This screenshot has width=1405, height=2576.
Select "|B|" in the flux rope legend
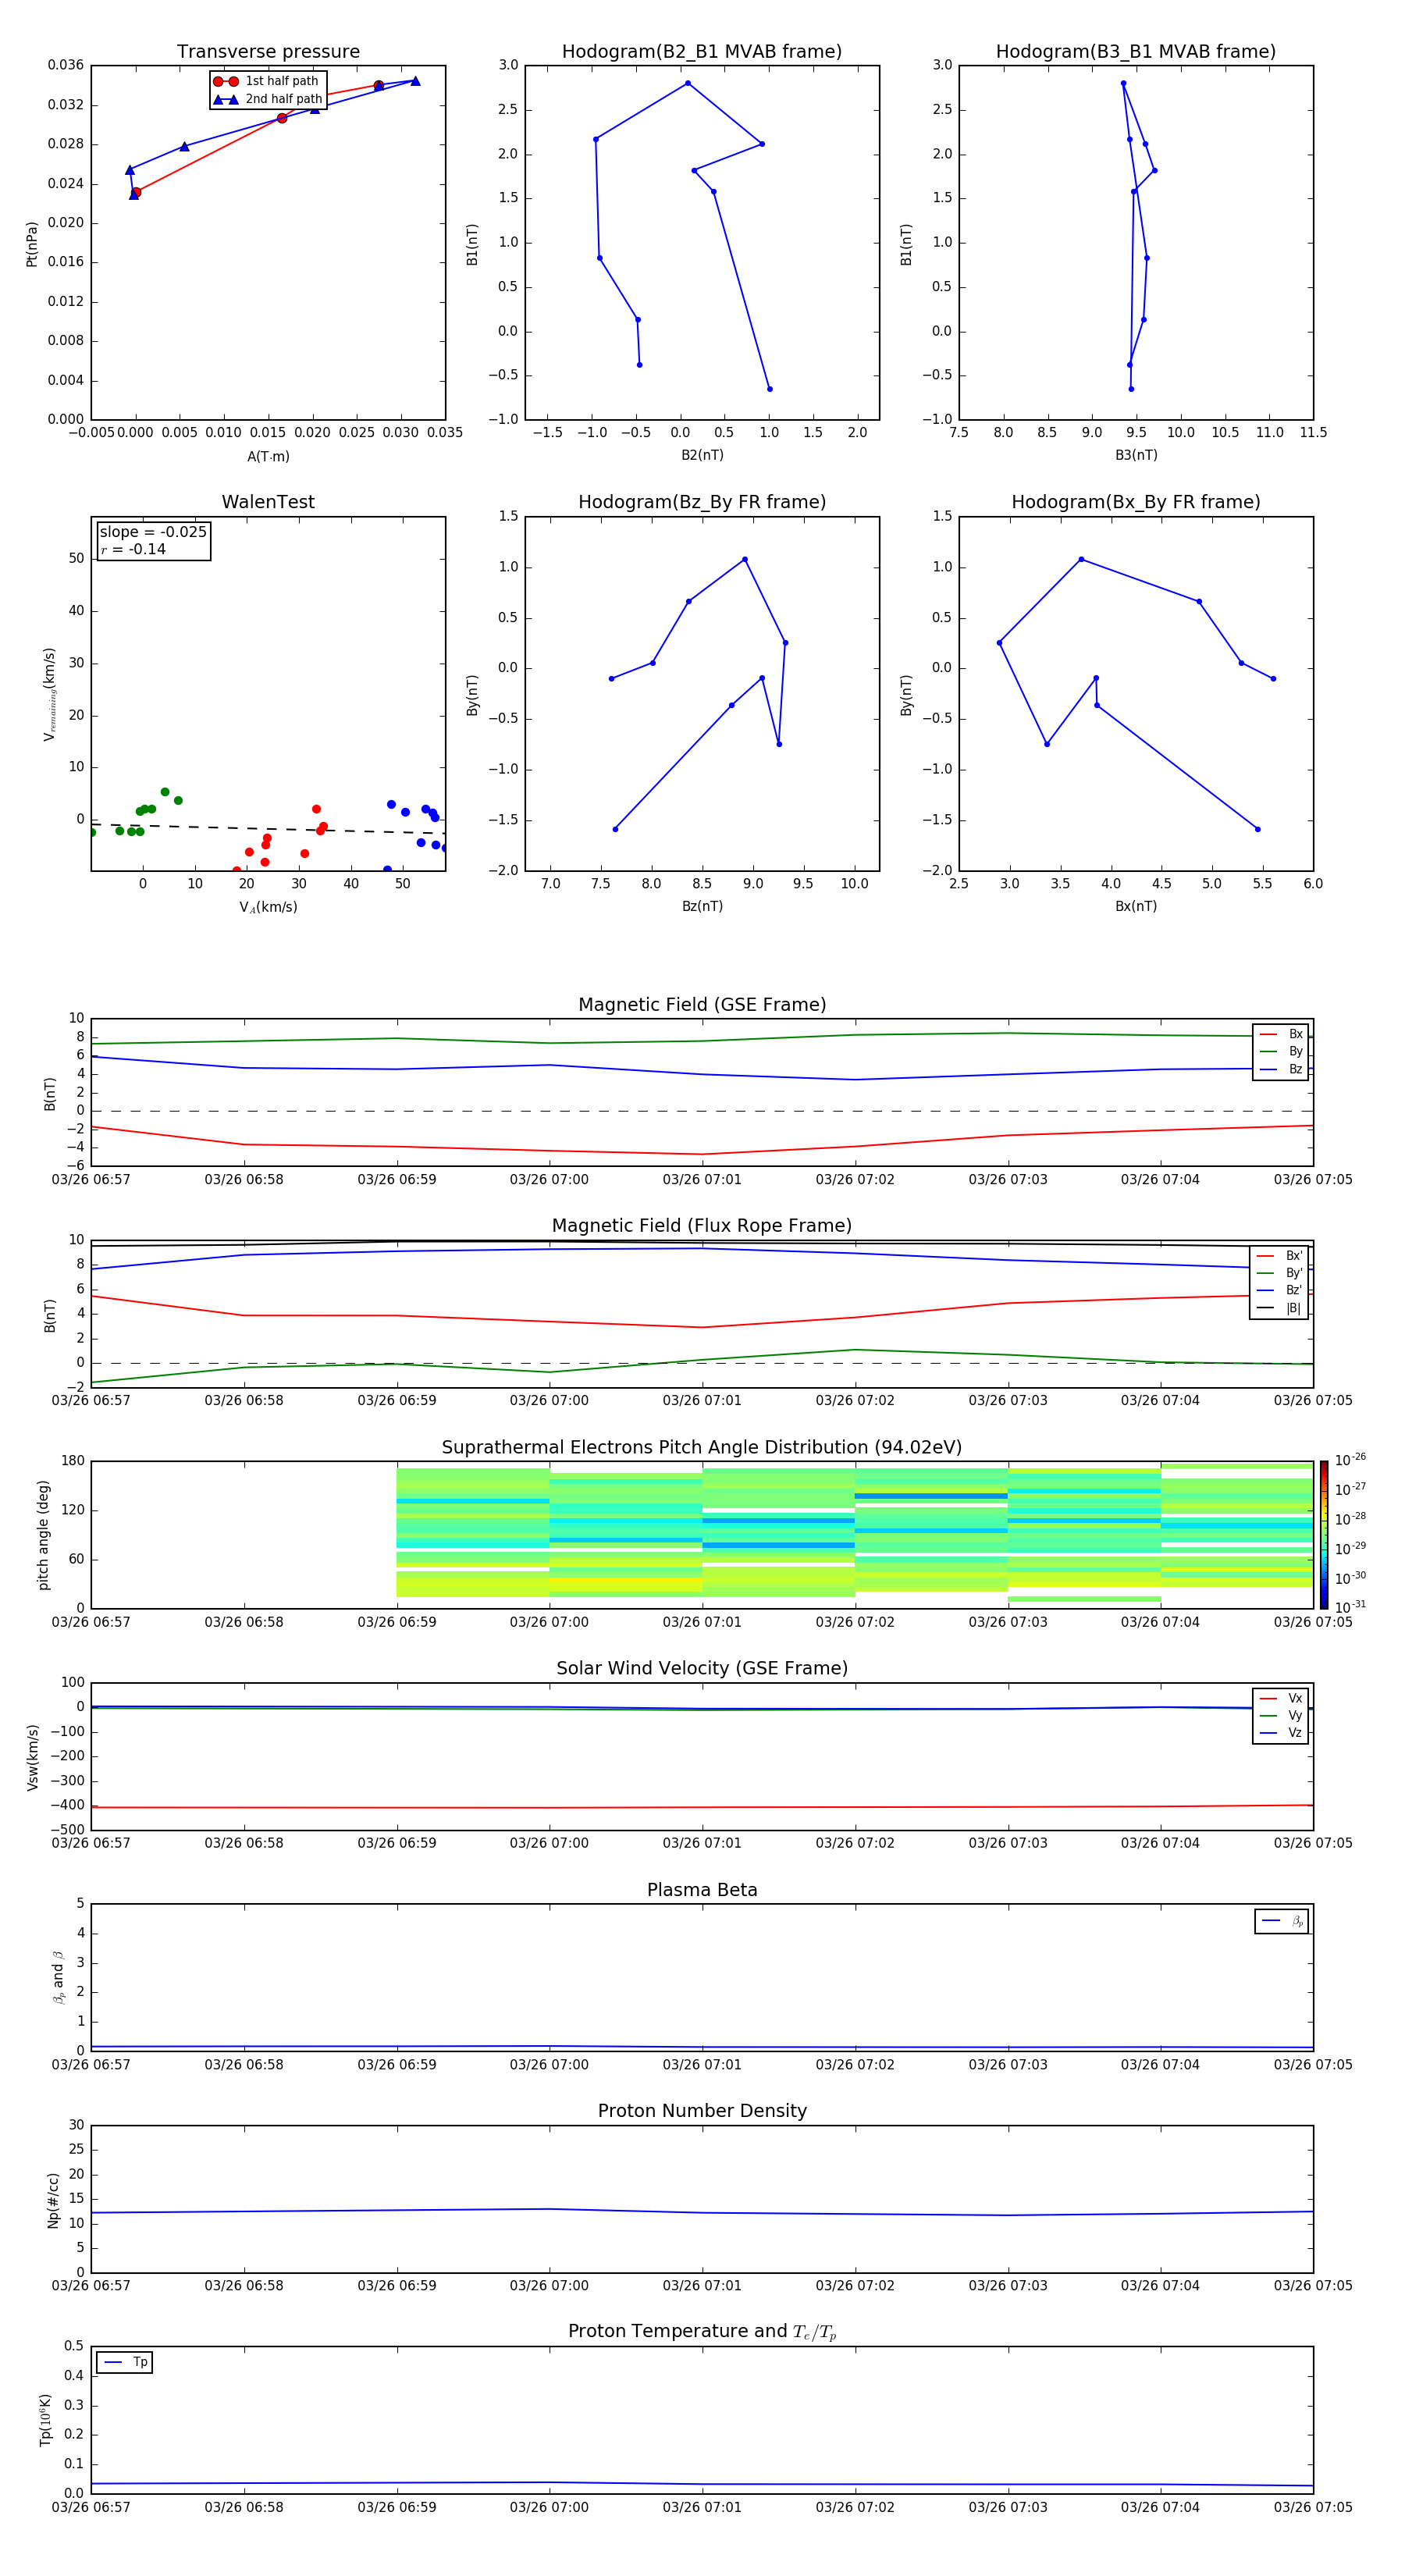[x=1280, y=1308]
